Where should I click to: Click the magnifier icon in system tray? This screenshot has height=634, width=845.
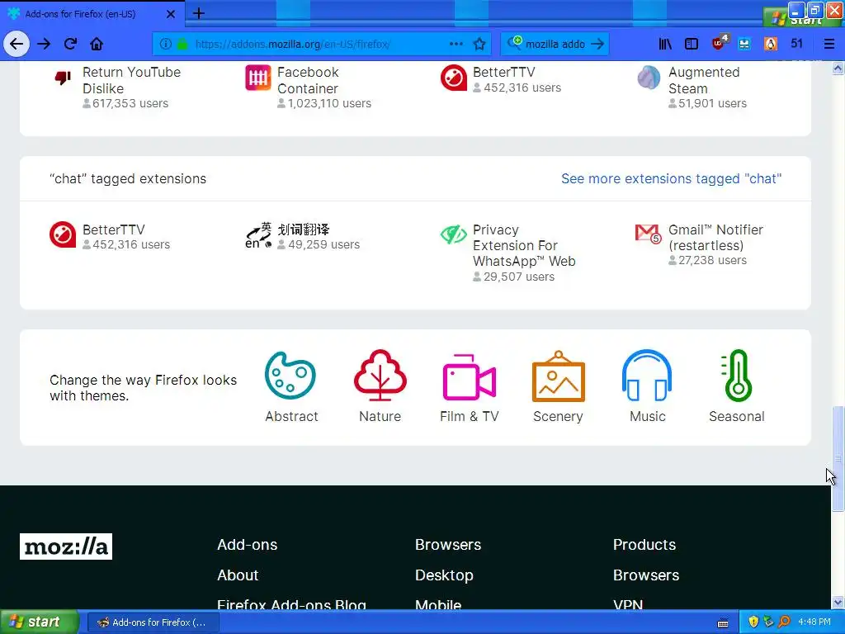coord(784,622)
